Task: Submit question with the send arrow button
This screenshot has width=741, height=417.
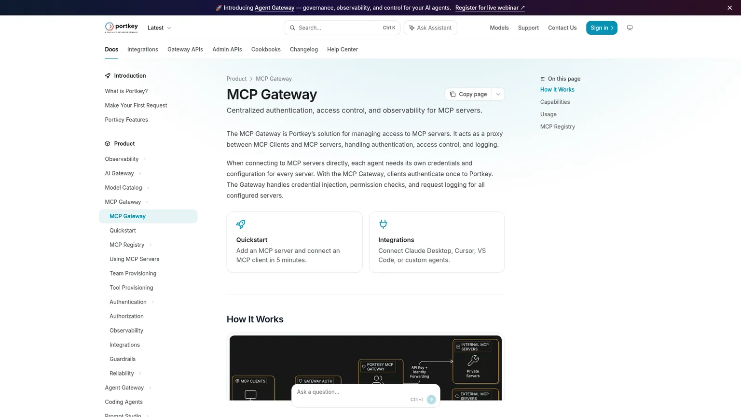Action: [x=431, y=400]
